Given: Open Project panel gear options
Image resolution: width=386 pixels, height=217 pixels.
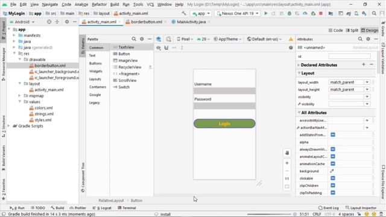Looking at the screenshot, I should click(67, 22).
